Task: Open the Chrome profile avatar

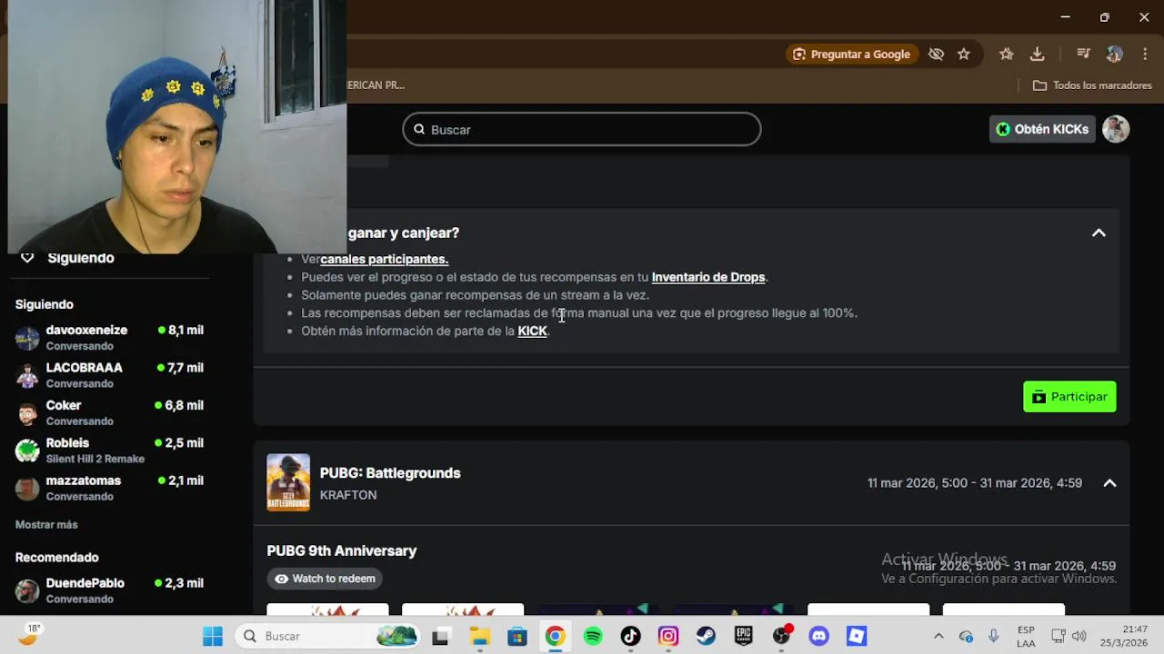Action: tap(1115, 54)
